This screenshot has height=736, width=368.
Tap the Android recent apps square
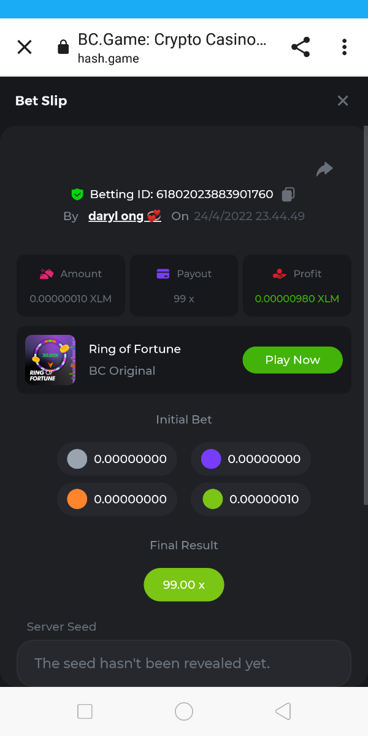[85, 711]
